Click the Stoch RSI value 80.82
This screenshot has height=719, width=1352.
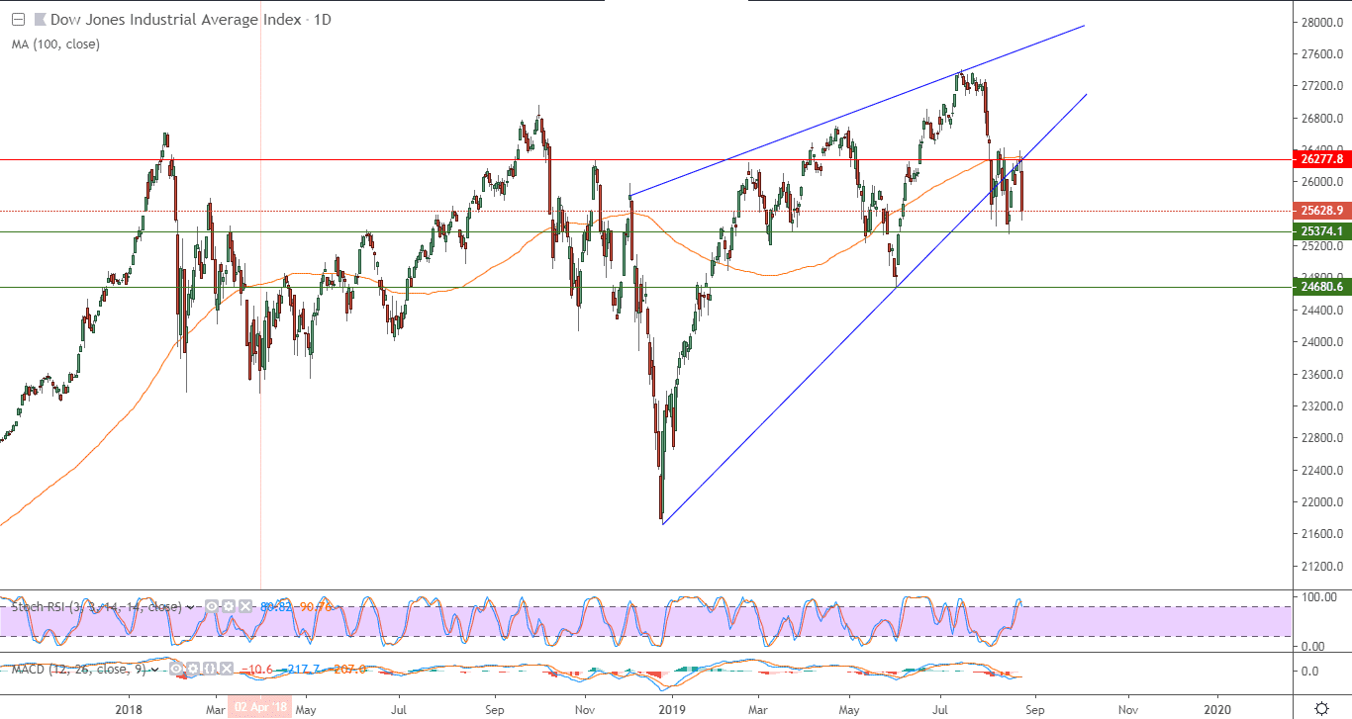275,607
